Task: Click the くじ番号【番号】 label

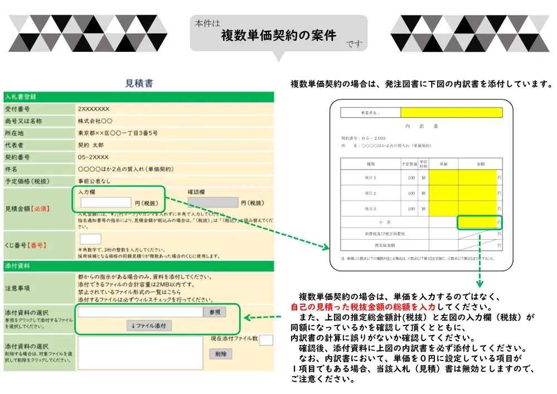Action: click(x=26, y=245)
